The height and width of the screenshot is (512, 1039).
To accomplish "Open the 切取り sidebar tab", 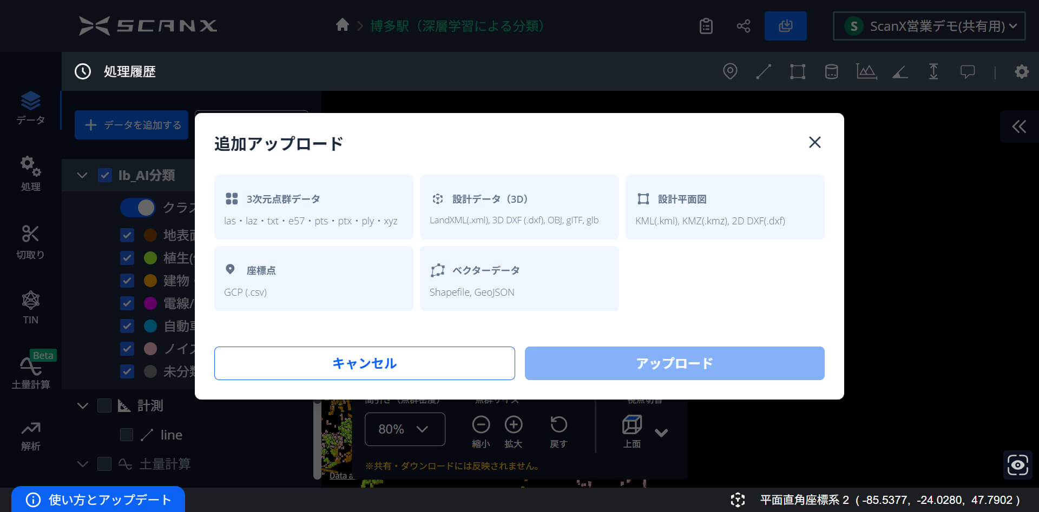I will 30,241.
